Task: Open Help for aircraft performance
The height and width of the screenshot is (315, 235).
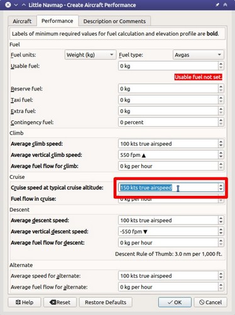Action: [25, 302]
